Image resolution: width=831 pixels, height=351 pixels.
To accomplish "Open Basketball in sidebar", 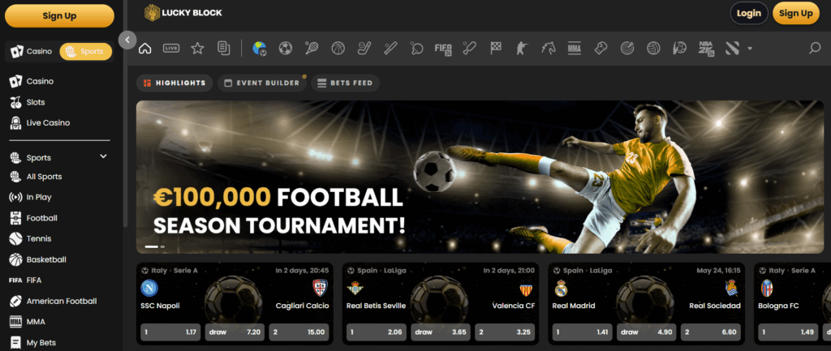I will point(38,260).
